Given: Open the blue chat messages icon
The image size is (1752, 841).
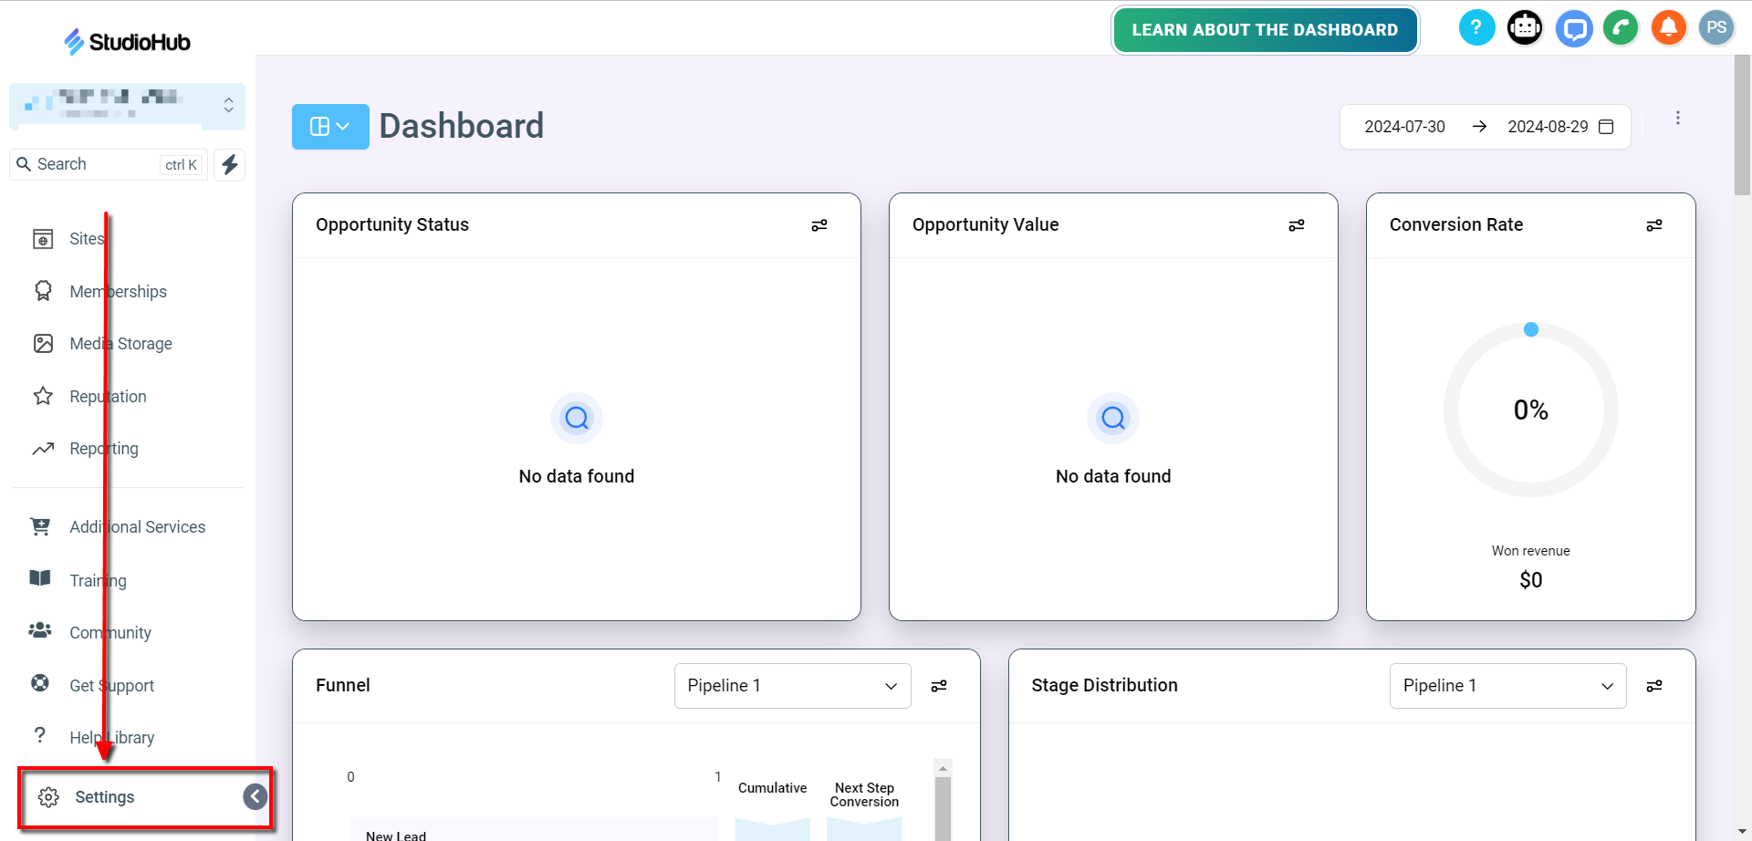Looking at the screenshot, I should click(1574, 28).
